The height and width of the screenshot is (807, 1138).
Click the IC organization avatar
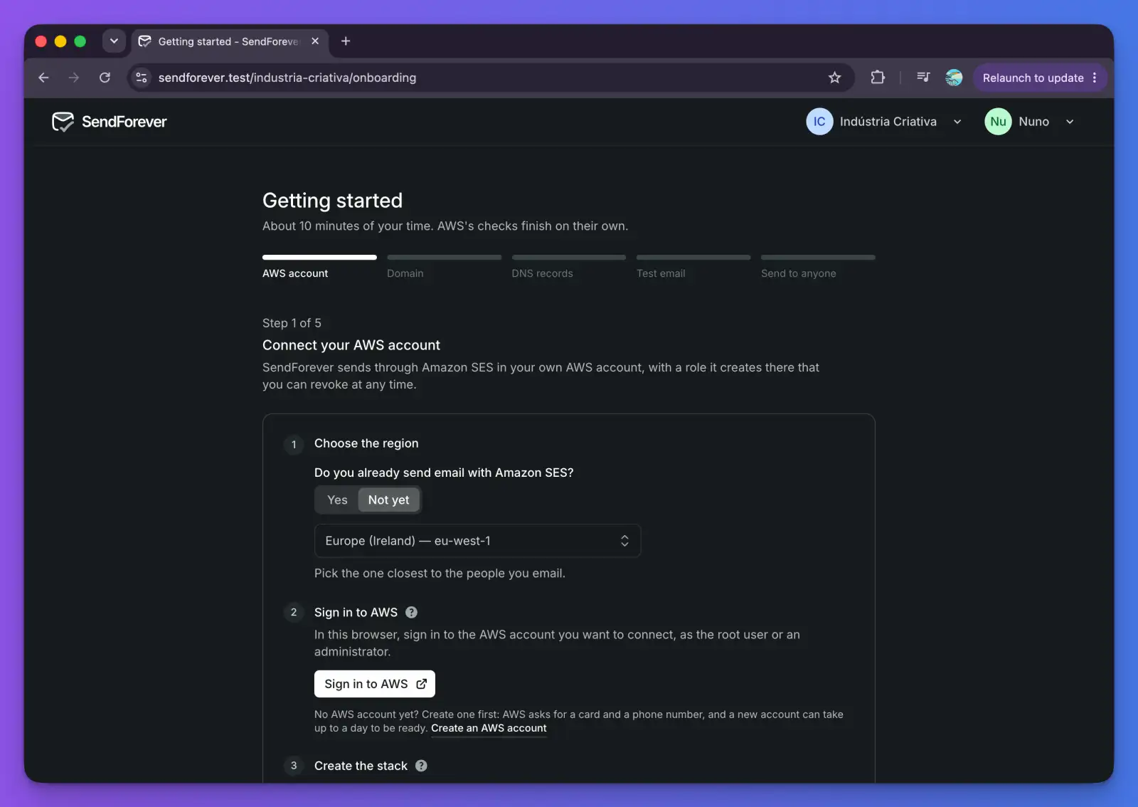click(819, 122)
